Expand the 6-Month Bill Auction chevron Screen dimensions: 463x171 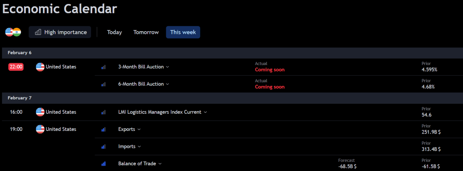(167, 84)
